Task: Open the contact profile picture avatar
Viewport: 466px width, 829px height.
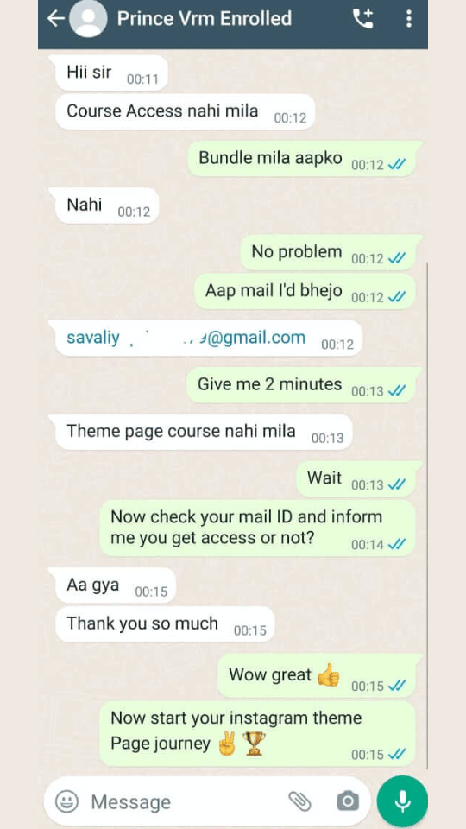Action: [x=88, y=18]
